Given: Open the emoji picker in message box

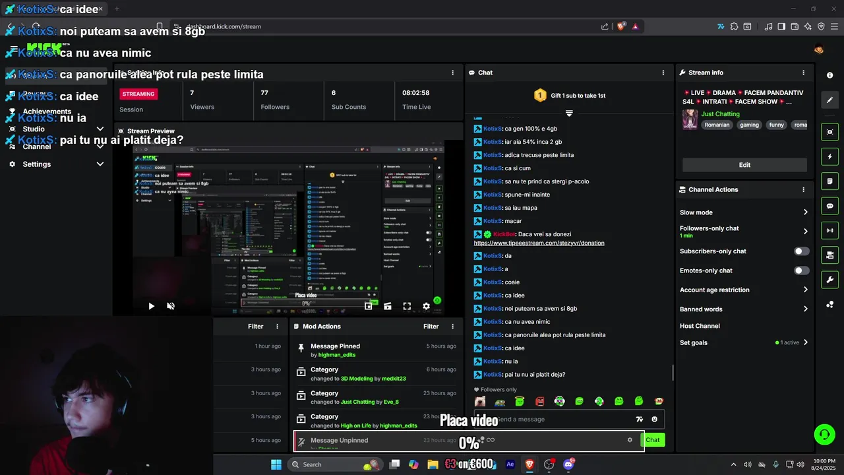Looking at the screenshot, I should (654, 419).
